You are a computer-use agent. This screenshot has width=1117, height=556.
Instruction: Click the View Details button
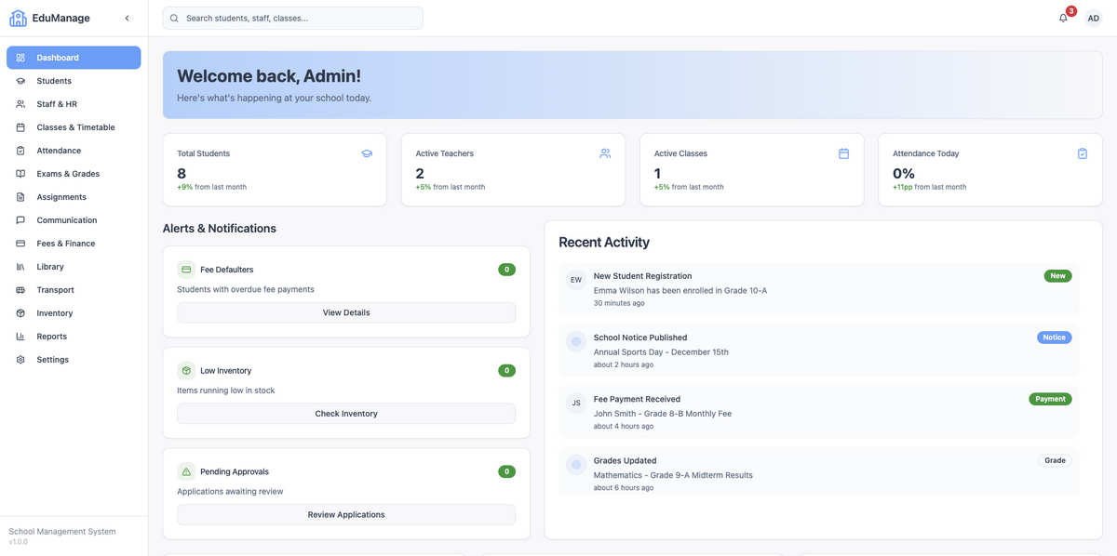(x=346, y=312)
